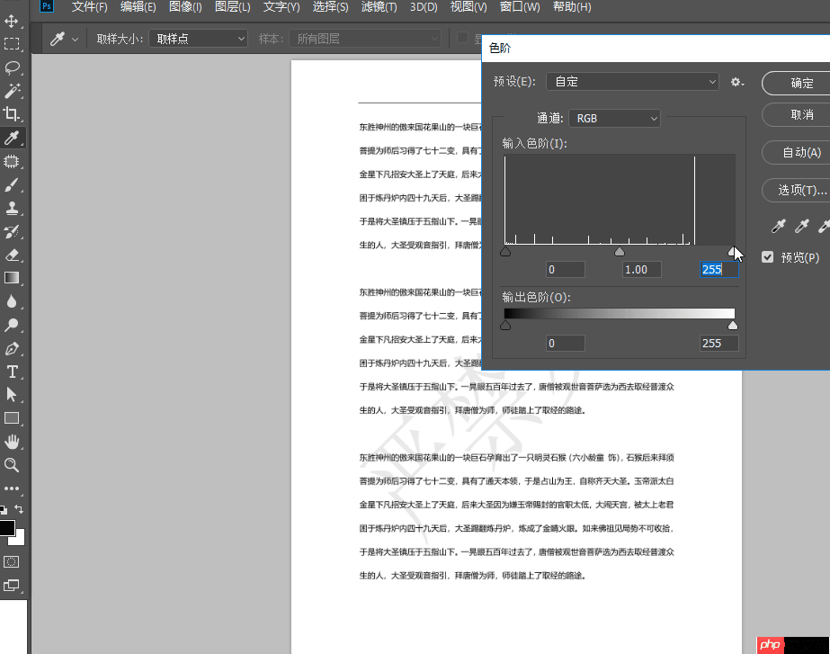Toggle Quick Mask mode in the toolbar
830x654 pixels.
[x=12, y=561]
